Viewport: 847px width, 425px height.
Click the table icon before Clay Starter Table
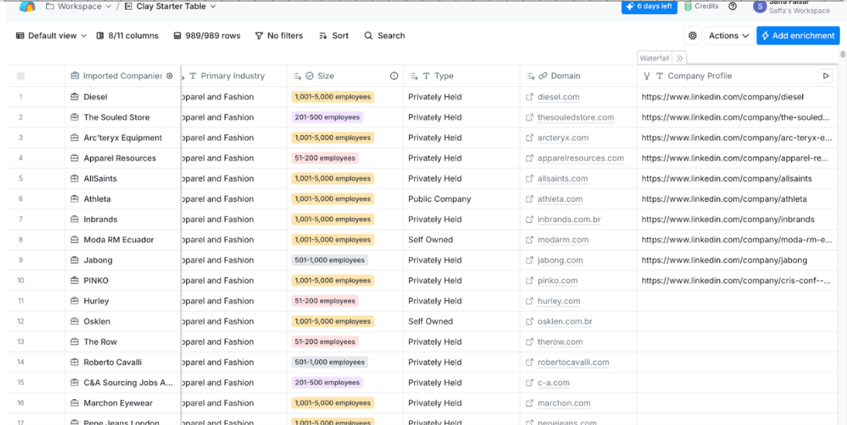point(128,6)
